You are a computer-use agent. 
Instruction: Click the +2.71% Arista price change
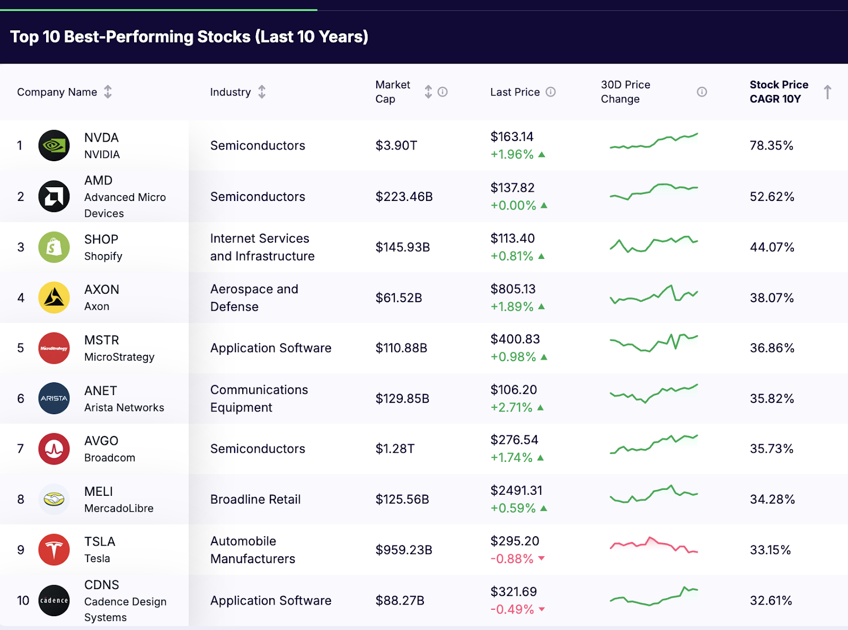[x=511, y=407]
